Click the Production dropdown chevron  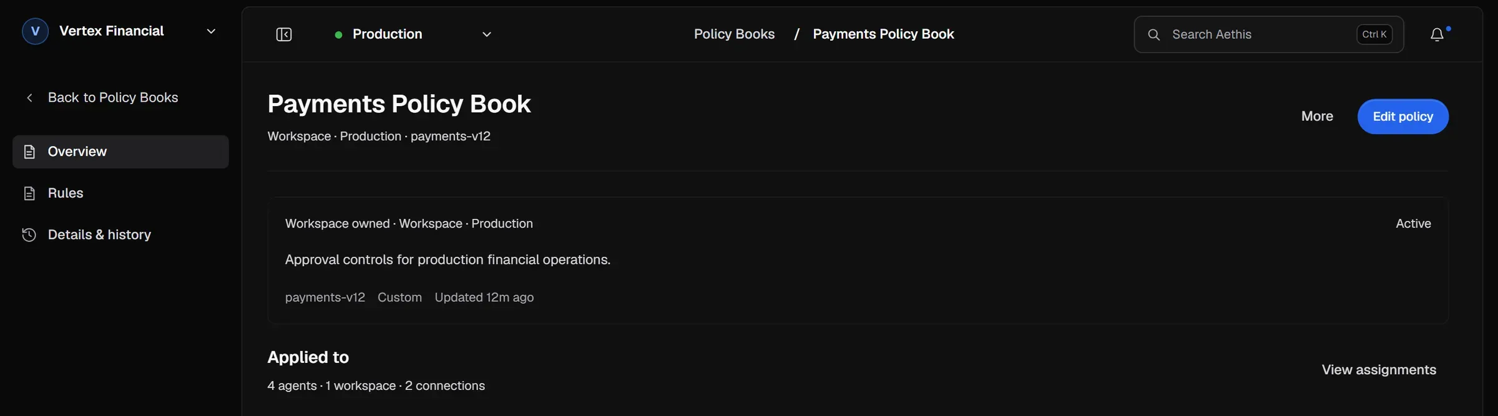point(487,34)
